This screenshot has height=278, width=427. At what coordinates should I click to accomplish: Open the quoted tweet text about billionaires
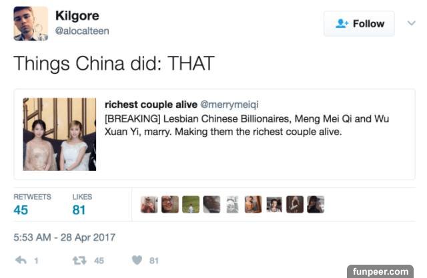247,125
